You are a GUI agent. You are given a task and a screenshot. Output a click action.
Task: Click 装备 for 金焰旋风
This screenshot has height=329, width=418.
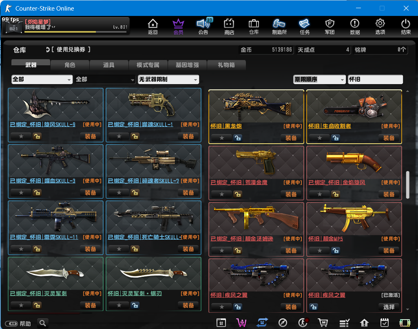click(389, 194)
